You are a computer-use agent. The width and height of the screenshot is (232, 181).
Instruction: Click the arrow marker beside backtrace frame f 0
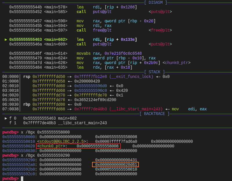pos(6,118)
